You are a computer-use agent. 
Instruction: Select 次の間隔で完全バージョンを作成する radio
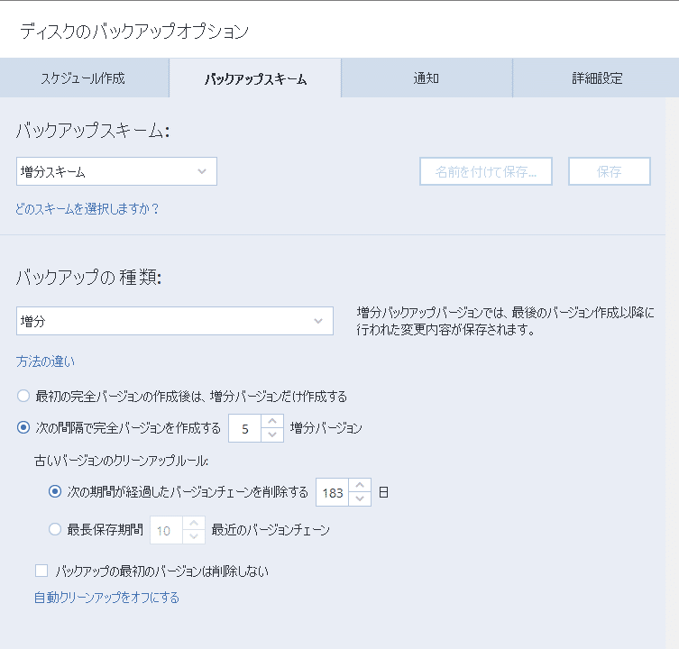click(x=23, y=428)
